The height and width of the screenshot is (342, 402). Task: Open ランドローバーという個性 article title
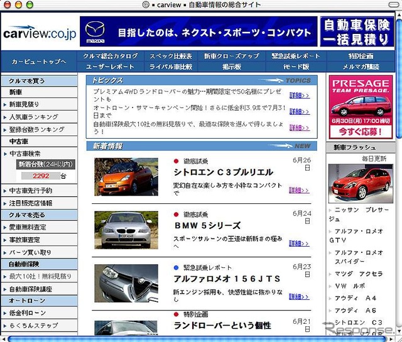(222, 326)
